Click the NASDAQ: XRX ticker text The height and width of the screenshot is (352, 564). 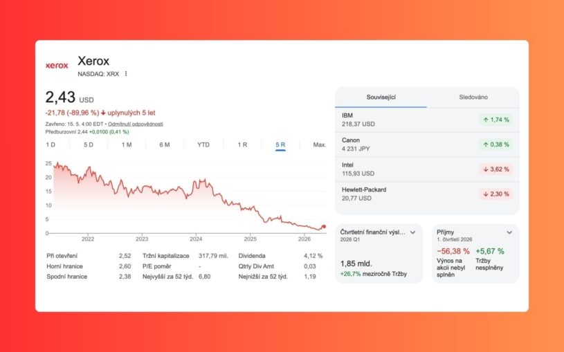pyautogui.click(x=98, y=74)
